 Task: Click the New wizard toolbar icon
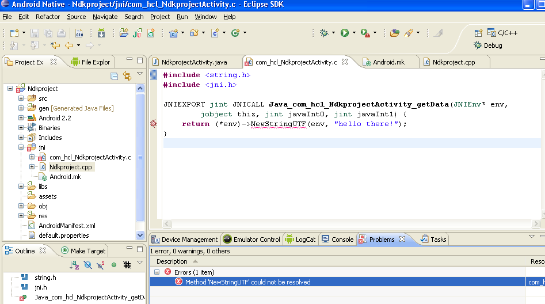point(14,33)
